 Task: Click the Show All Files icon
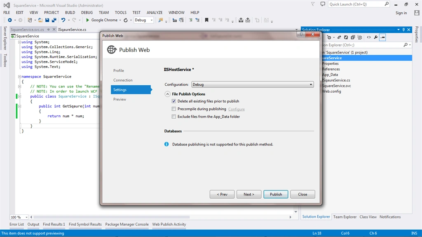point(359,38)
